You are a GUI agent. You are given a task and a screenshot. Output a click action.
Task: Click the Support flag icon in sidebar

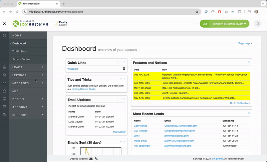pyautogui.click(x=4, y=115)
